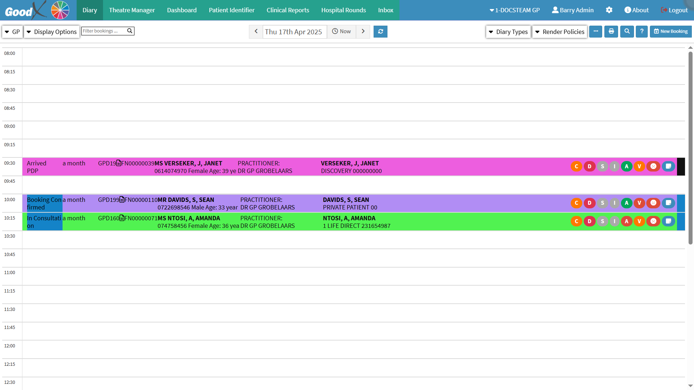Open the help question mark icon

[x=642, y=31]
